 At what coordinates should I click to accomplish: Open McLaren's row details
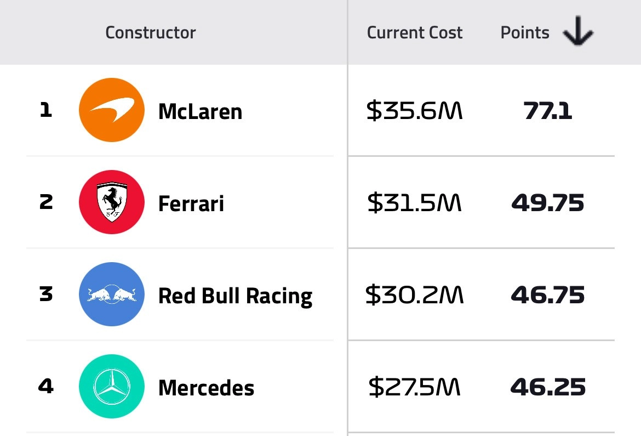tap(201, 111)
